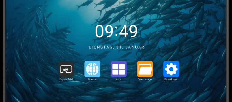The width and height of the screenshot is (232, 102).
Task: Click the "Browser" text label
Action: click(92, 79)
